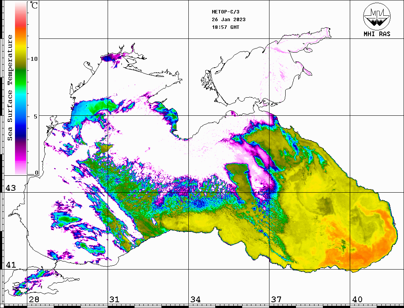Click longitude label 34
Viewport: 404px width, 308px height.
[195, 299]
